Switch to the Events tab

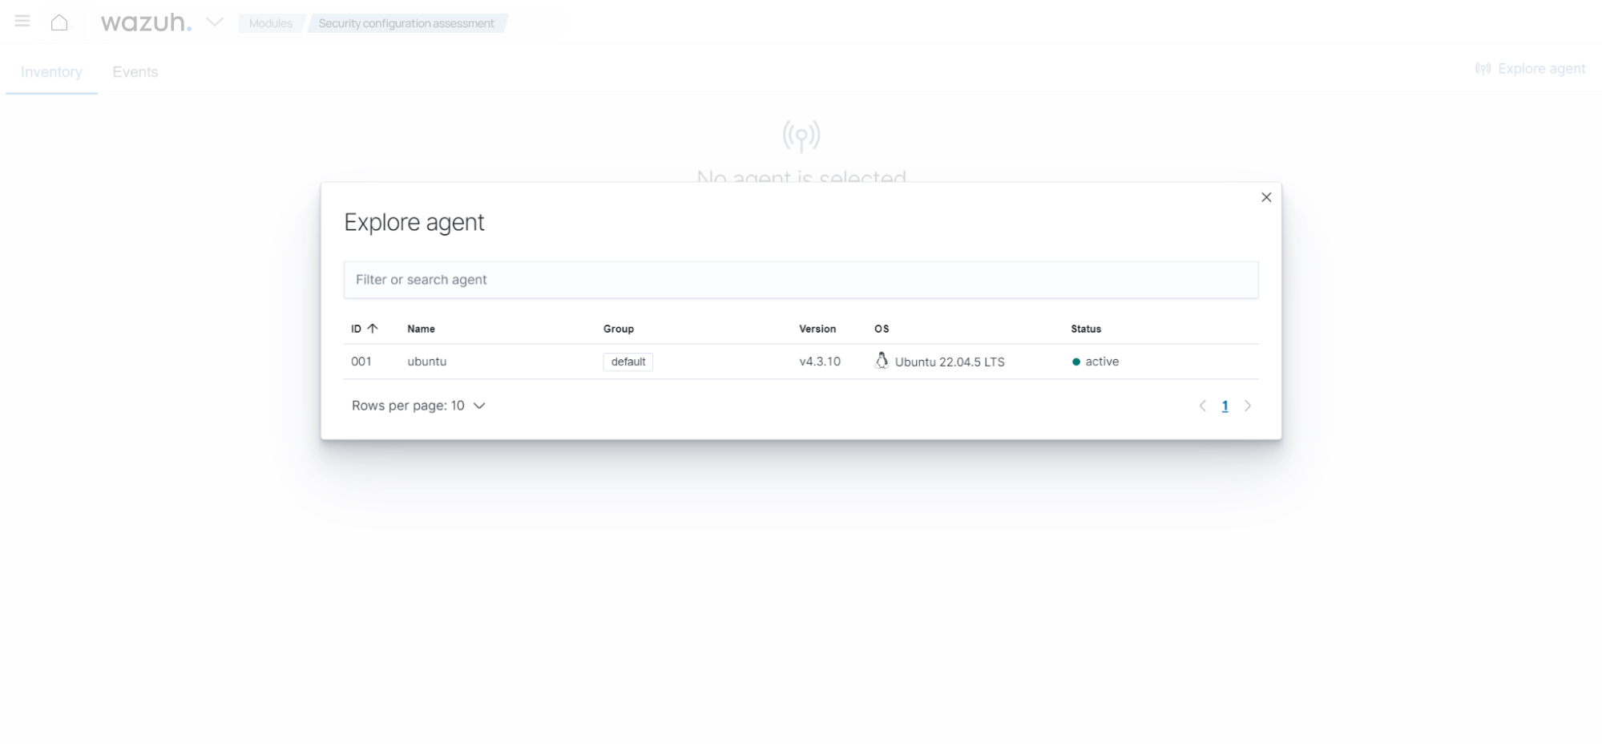[x=135, y=72]
